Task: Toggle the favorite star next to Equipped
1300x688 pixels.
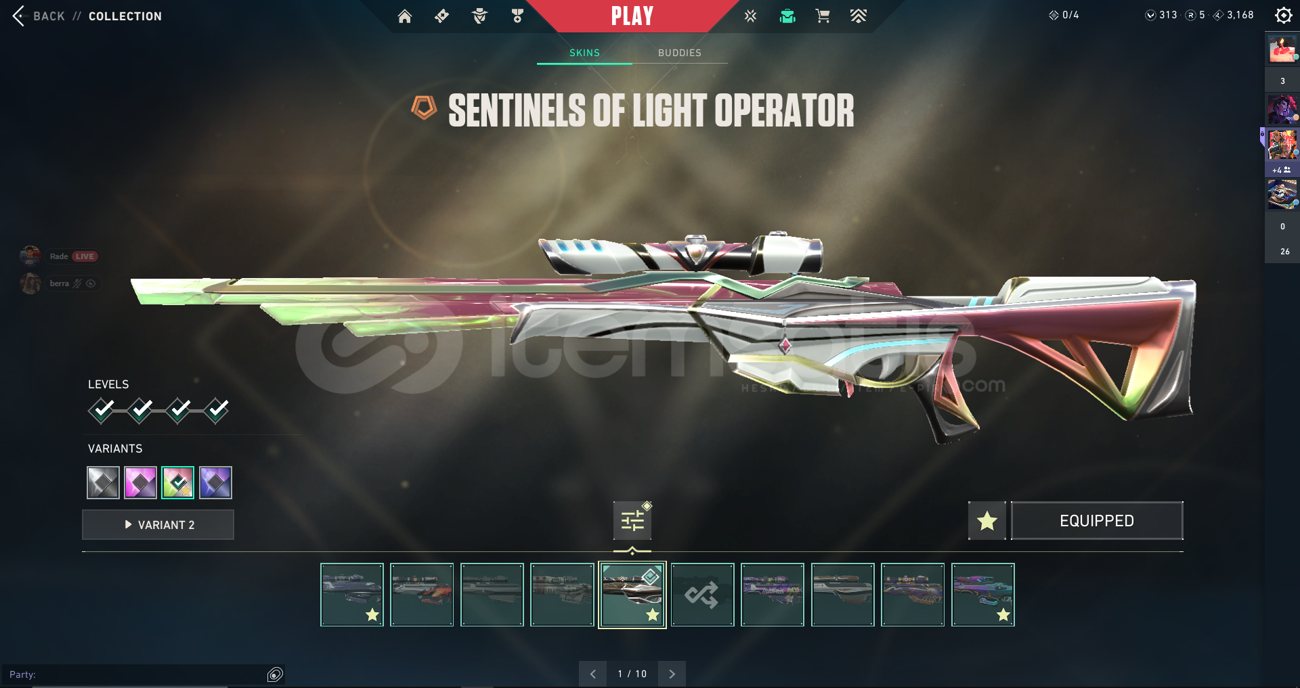Action: click(x=987, y=520)
